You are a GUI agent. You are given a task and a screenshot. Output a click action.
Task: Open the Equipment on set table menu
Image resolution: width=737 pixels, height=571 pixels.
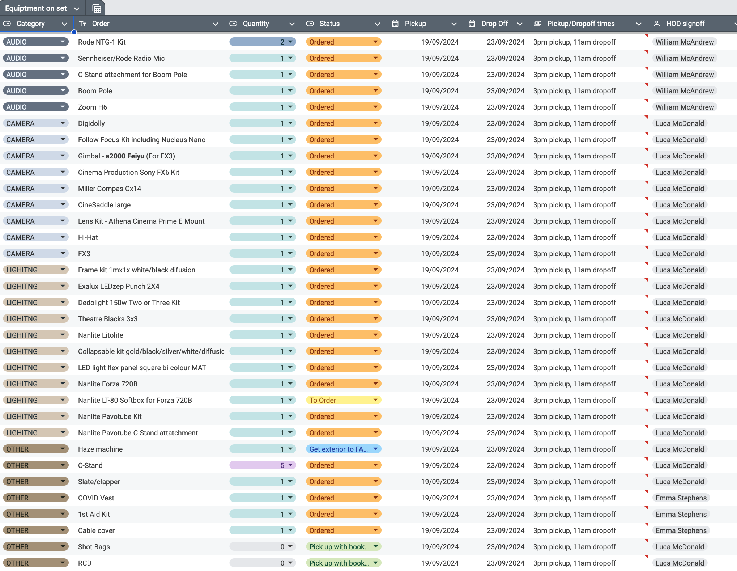pos(77,9)
